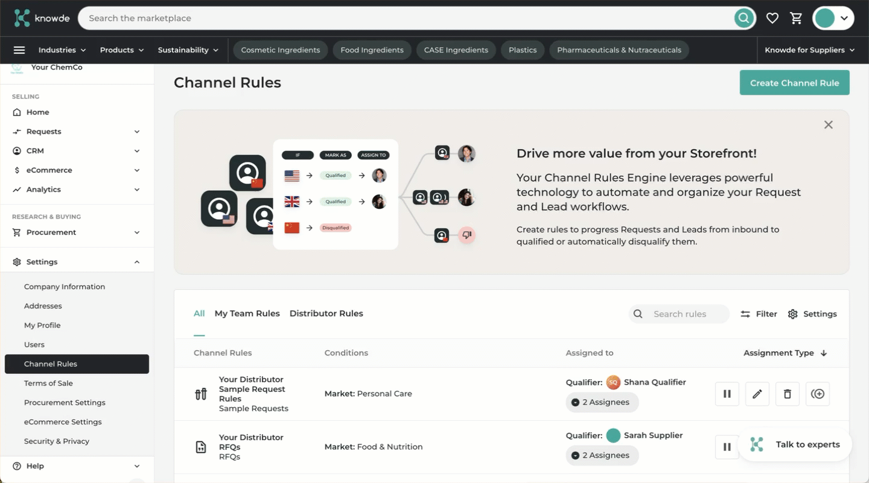The height and width of the screenshot is (483, 869).
Task: Switch to My Team Rules tab
Action: [247, 313]
